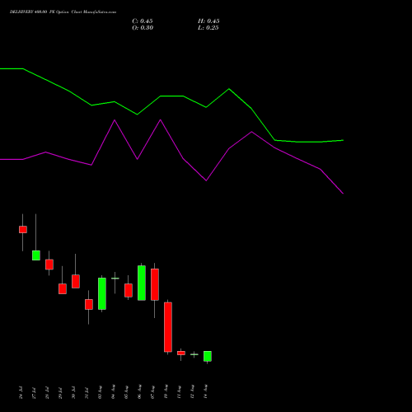Image resolution: width=412 pixels, height=412 pixels.
Task: Click the '03 Aug' date axis label
Action: click(101, 392)
